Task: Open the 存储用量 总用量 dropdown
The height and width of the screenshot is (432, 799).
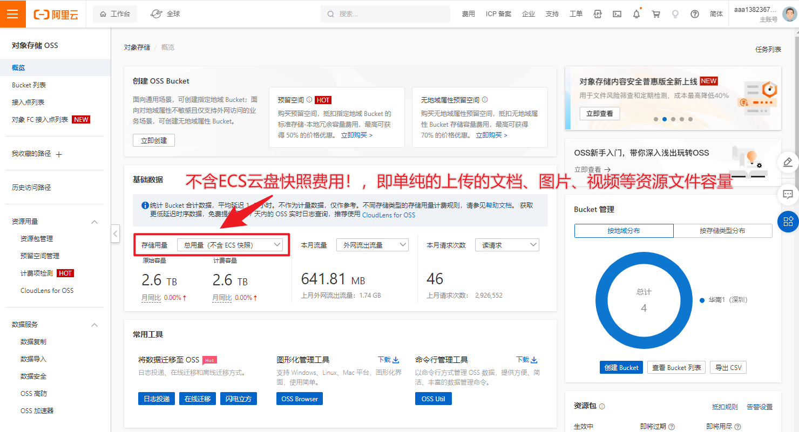Action: click(x=230, y=245)
